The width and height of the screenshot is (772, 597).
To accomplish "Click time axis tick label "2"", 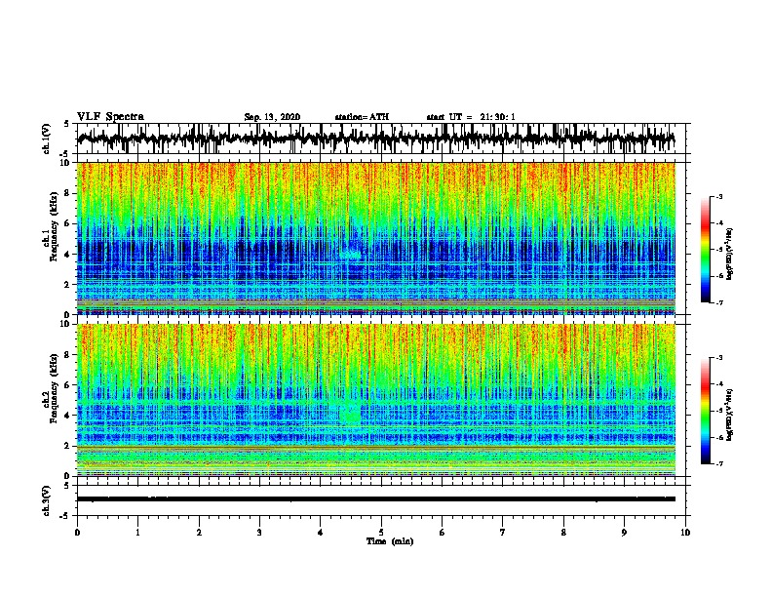I will point(199,533).
